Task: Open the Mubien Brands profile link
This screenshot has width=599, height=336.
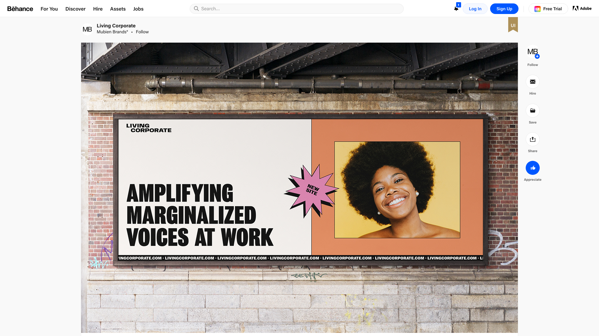Action: point(112,32)
